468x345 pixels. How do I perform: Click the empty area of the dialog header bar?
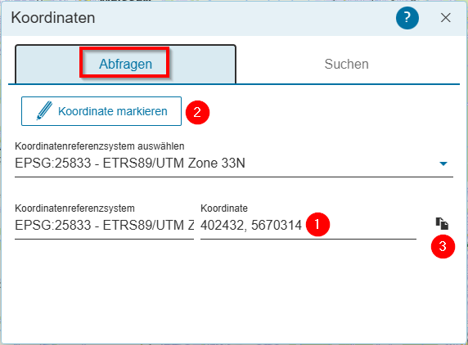coord(245,18)
